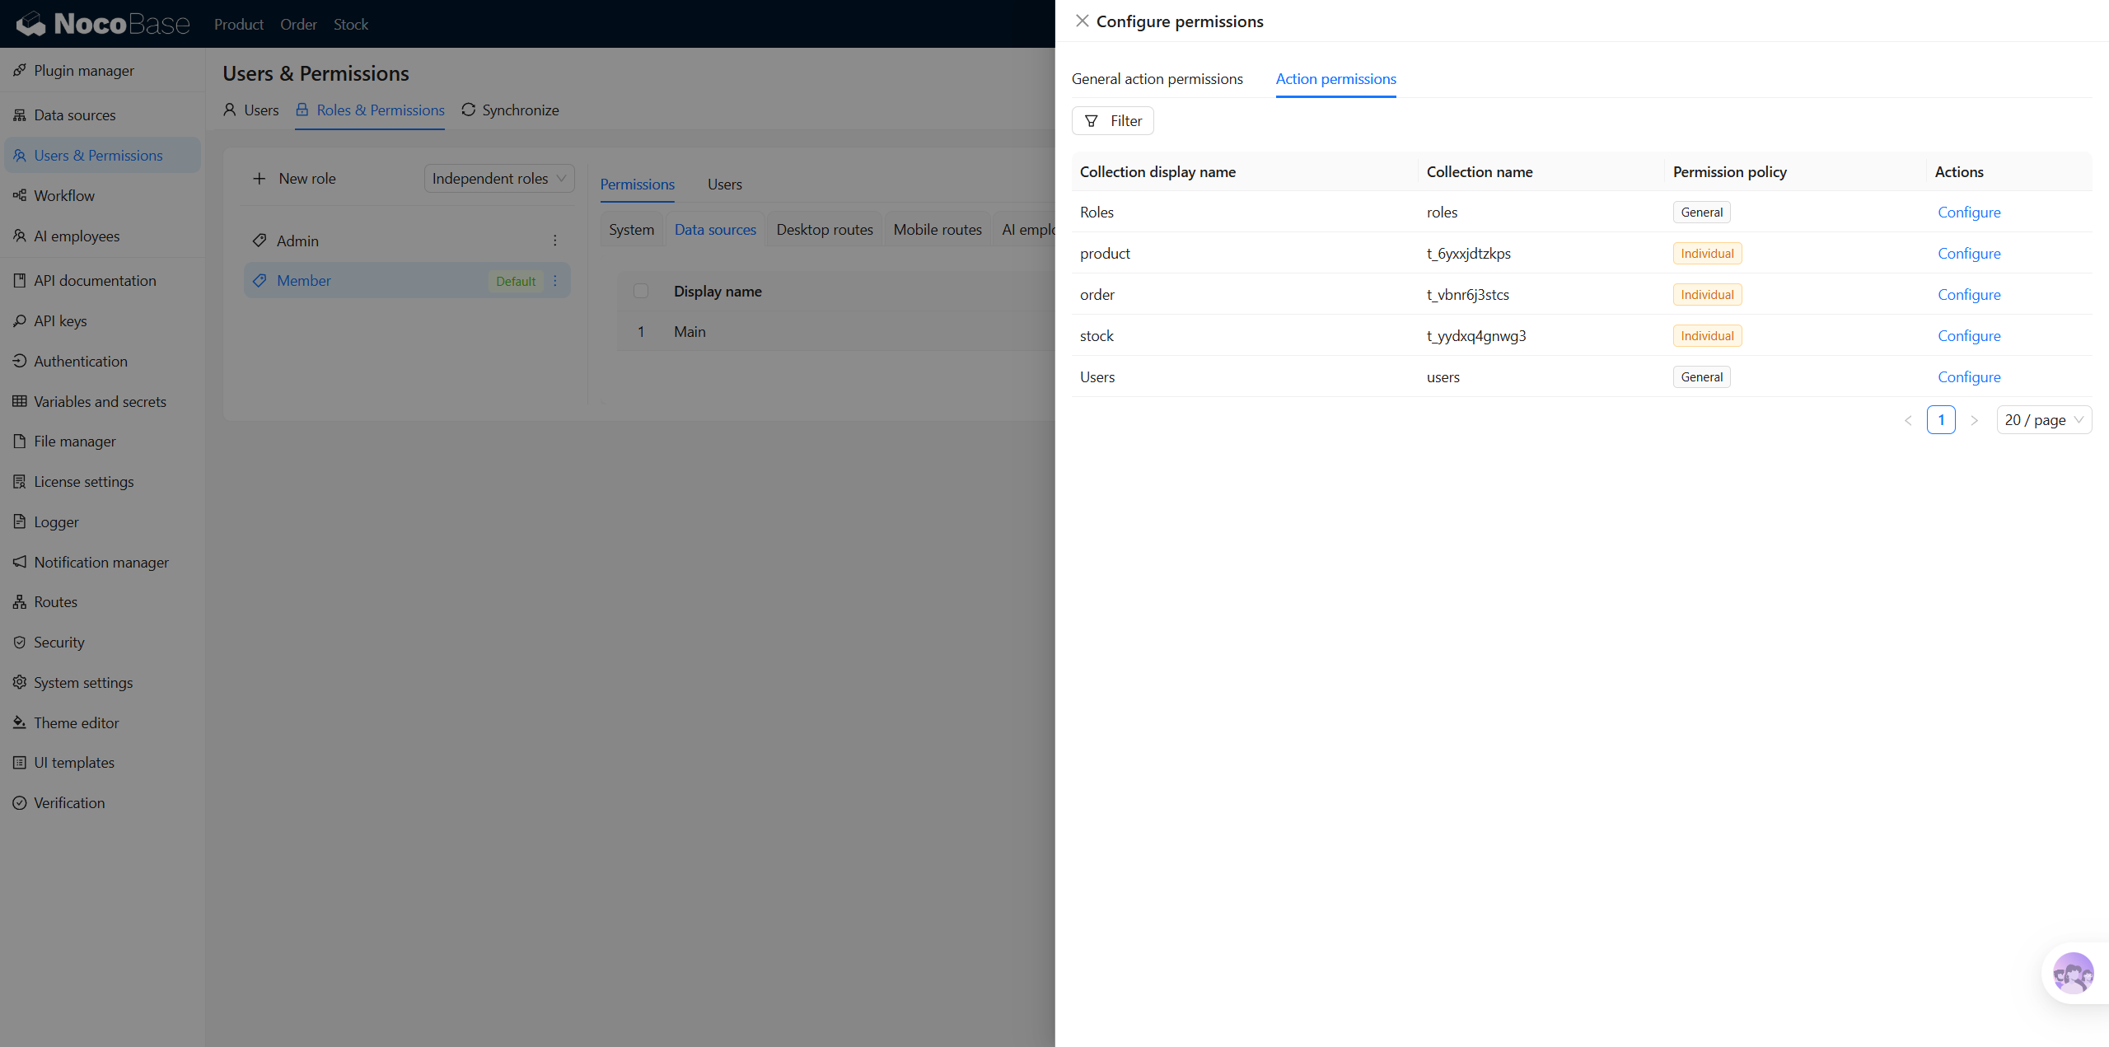Click the Filter button

pos(1112,120)
